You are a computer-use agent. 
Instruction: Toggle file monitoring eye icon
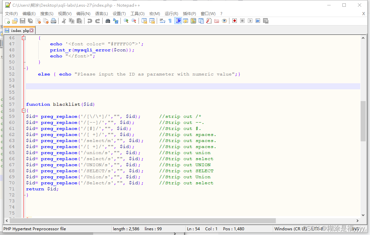(x=224, y=21)
